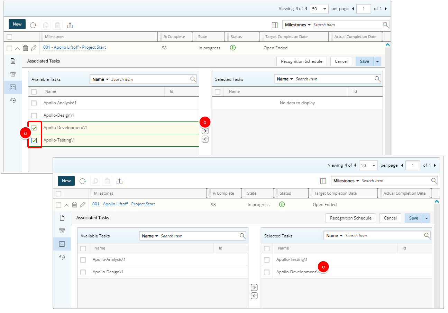Click the Milestones search magnifier in the front window
Screen dimensions: 448x313
coord(434,180)
